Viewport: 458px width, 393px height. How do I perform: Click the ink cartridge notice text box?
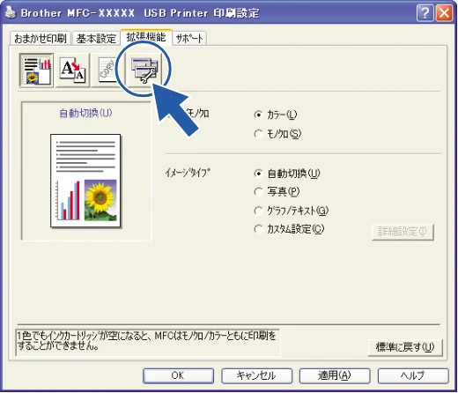point(147,343)
